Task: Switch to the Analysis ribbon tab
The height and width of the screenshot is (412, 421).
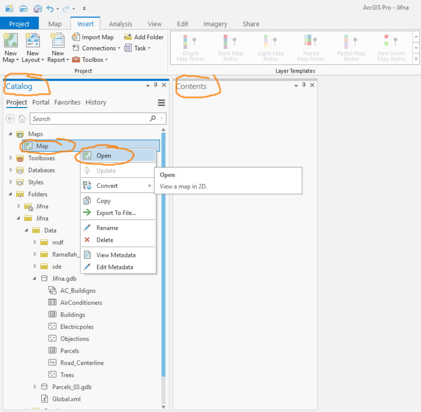Action: [x=121, y=24]
